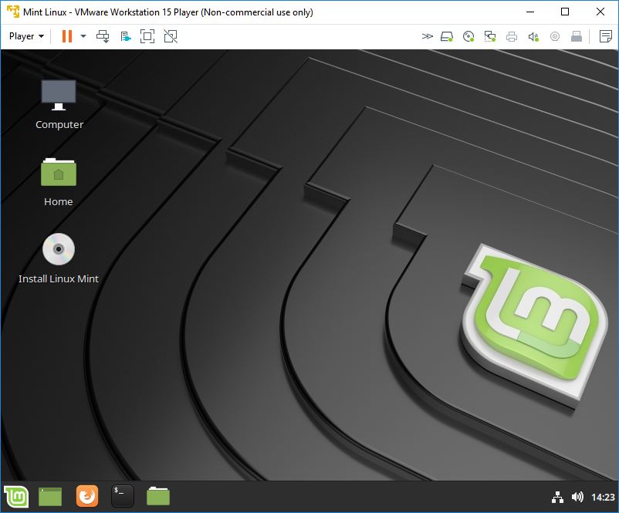Open the hard disk device icon
This screenshot has height=513, width=619.
pyautogui.click(x=447, y=37)
